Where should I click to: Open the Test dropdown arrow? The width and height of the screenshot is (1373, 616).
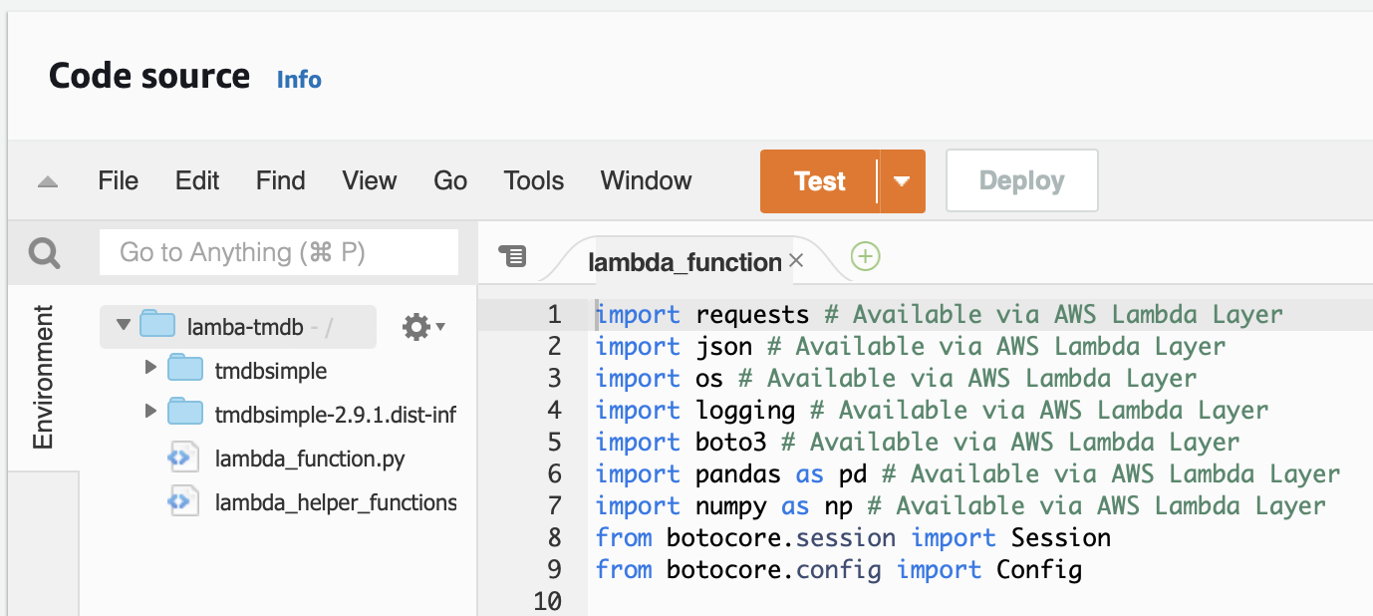tap(902, 180)
